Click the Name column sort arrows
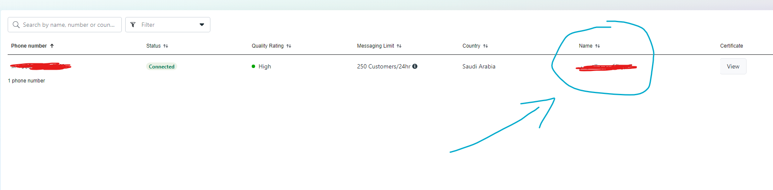 598,46
